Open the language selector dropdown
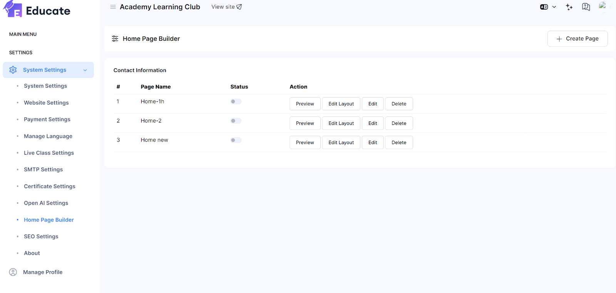616x293 pixels. [548, 7]
